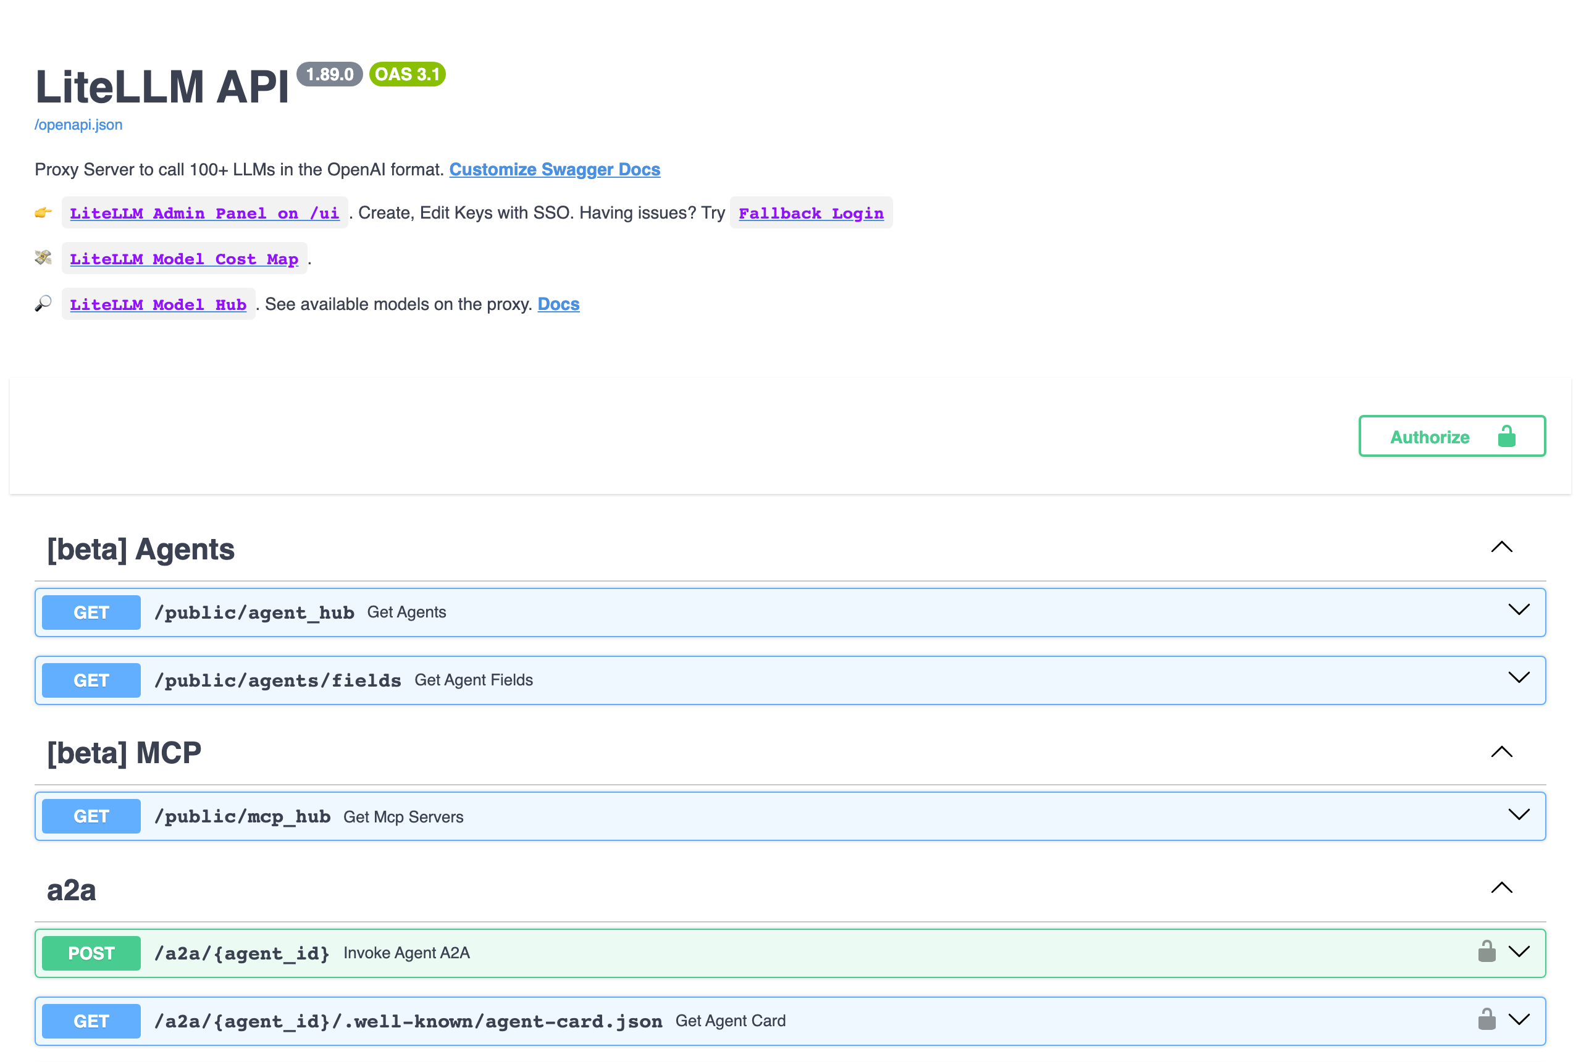The width and height of the screenshot is (1581, 1062).
Task: Click GET badge for /public/mcp_hub
Action: point(91,816)
